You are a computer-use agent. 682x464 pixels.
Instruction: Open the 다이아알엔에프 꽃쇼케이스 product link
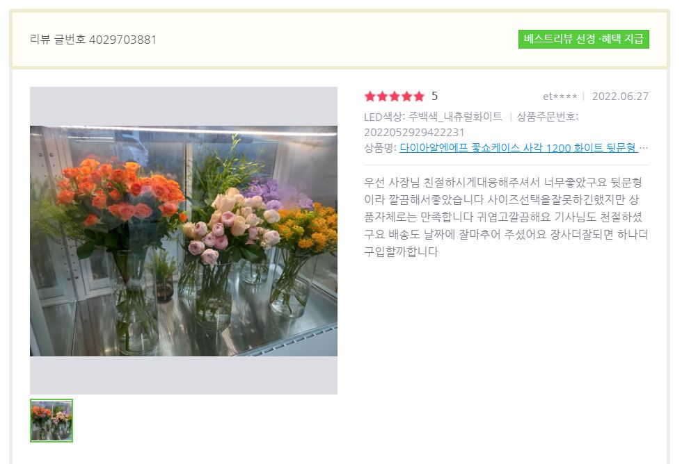click(x=518, y=148)
